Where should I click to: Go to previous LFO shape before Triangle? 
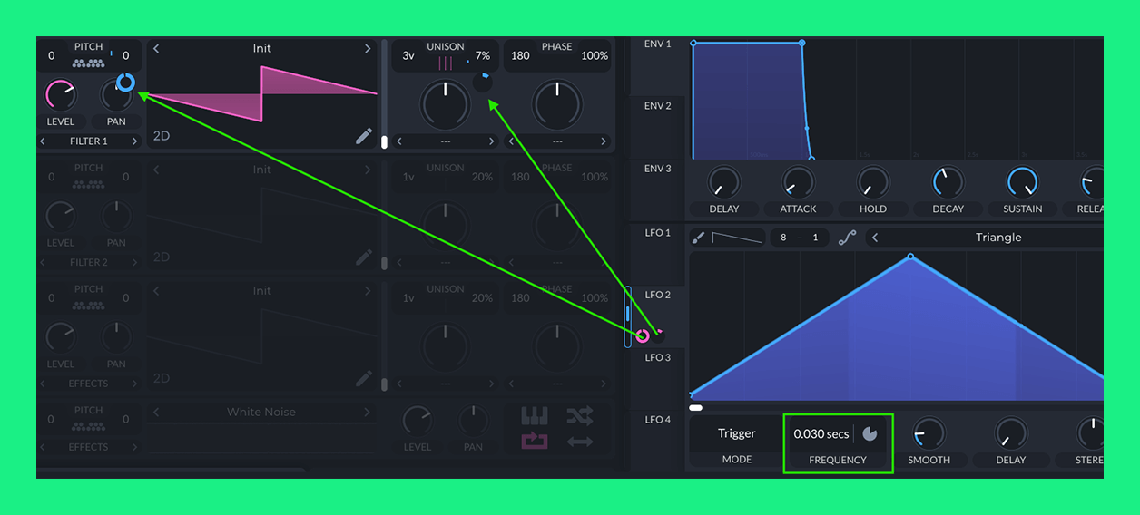(875, 238)
